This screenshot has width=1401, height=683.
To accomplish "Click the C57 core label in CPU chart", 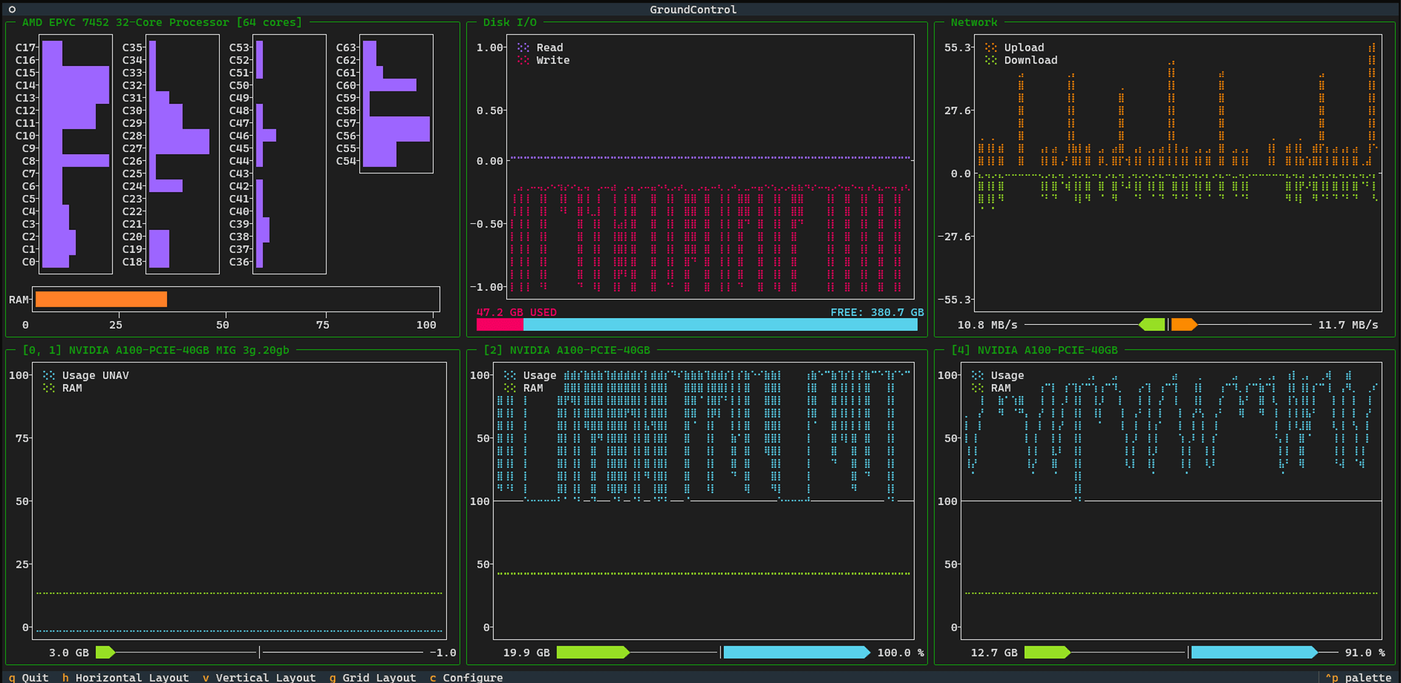I will (346, 123).
